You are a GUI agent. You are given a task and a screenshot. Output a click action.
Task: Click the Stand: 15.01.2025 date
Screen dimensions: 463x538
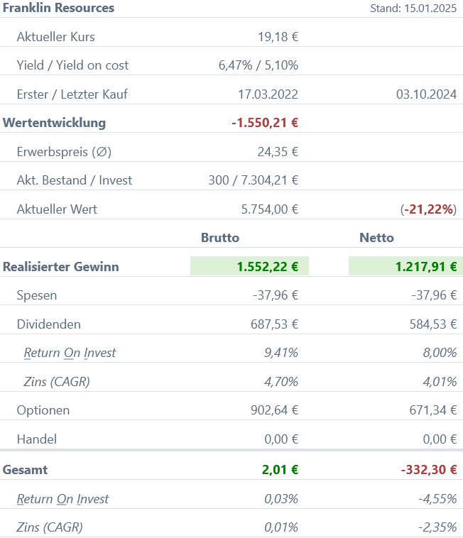(x=413, y=9)
